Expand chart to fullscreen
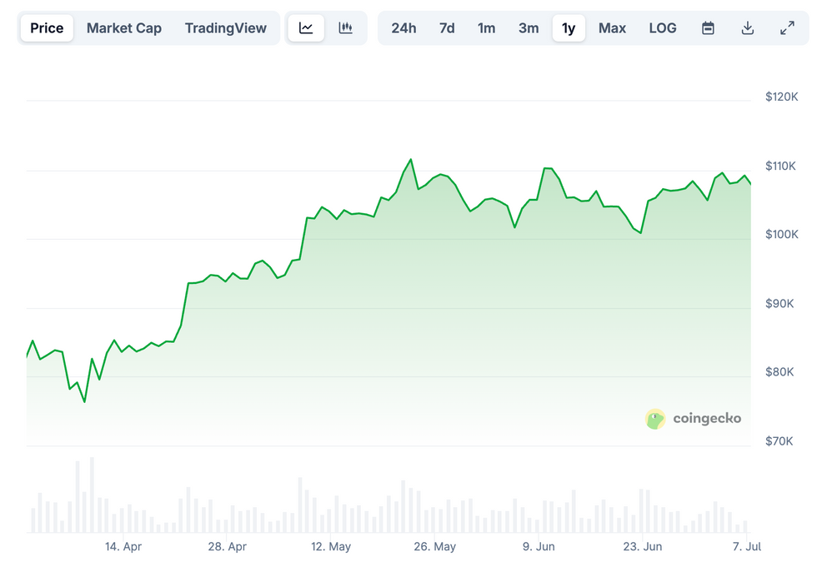 [787, 28]
